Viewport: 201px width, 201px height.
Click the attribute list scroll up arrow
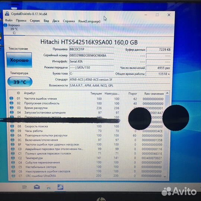coord(167,93)
